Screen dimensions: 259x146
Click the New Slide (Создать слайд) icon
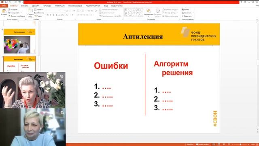(x=31, y=11)
